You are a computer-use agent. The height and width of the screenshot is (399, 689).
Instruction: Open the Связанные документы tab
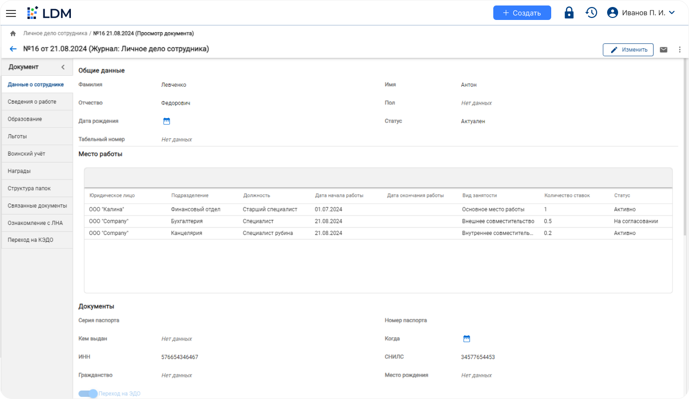pyautogui.click(x=37, y=205)
